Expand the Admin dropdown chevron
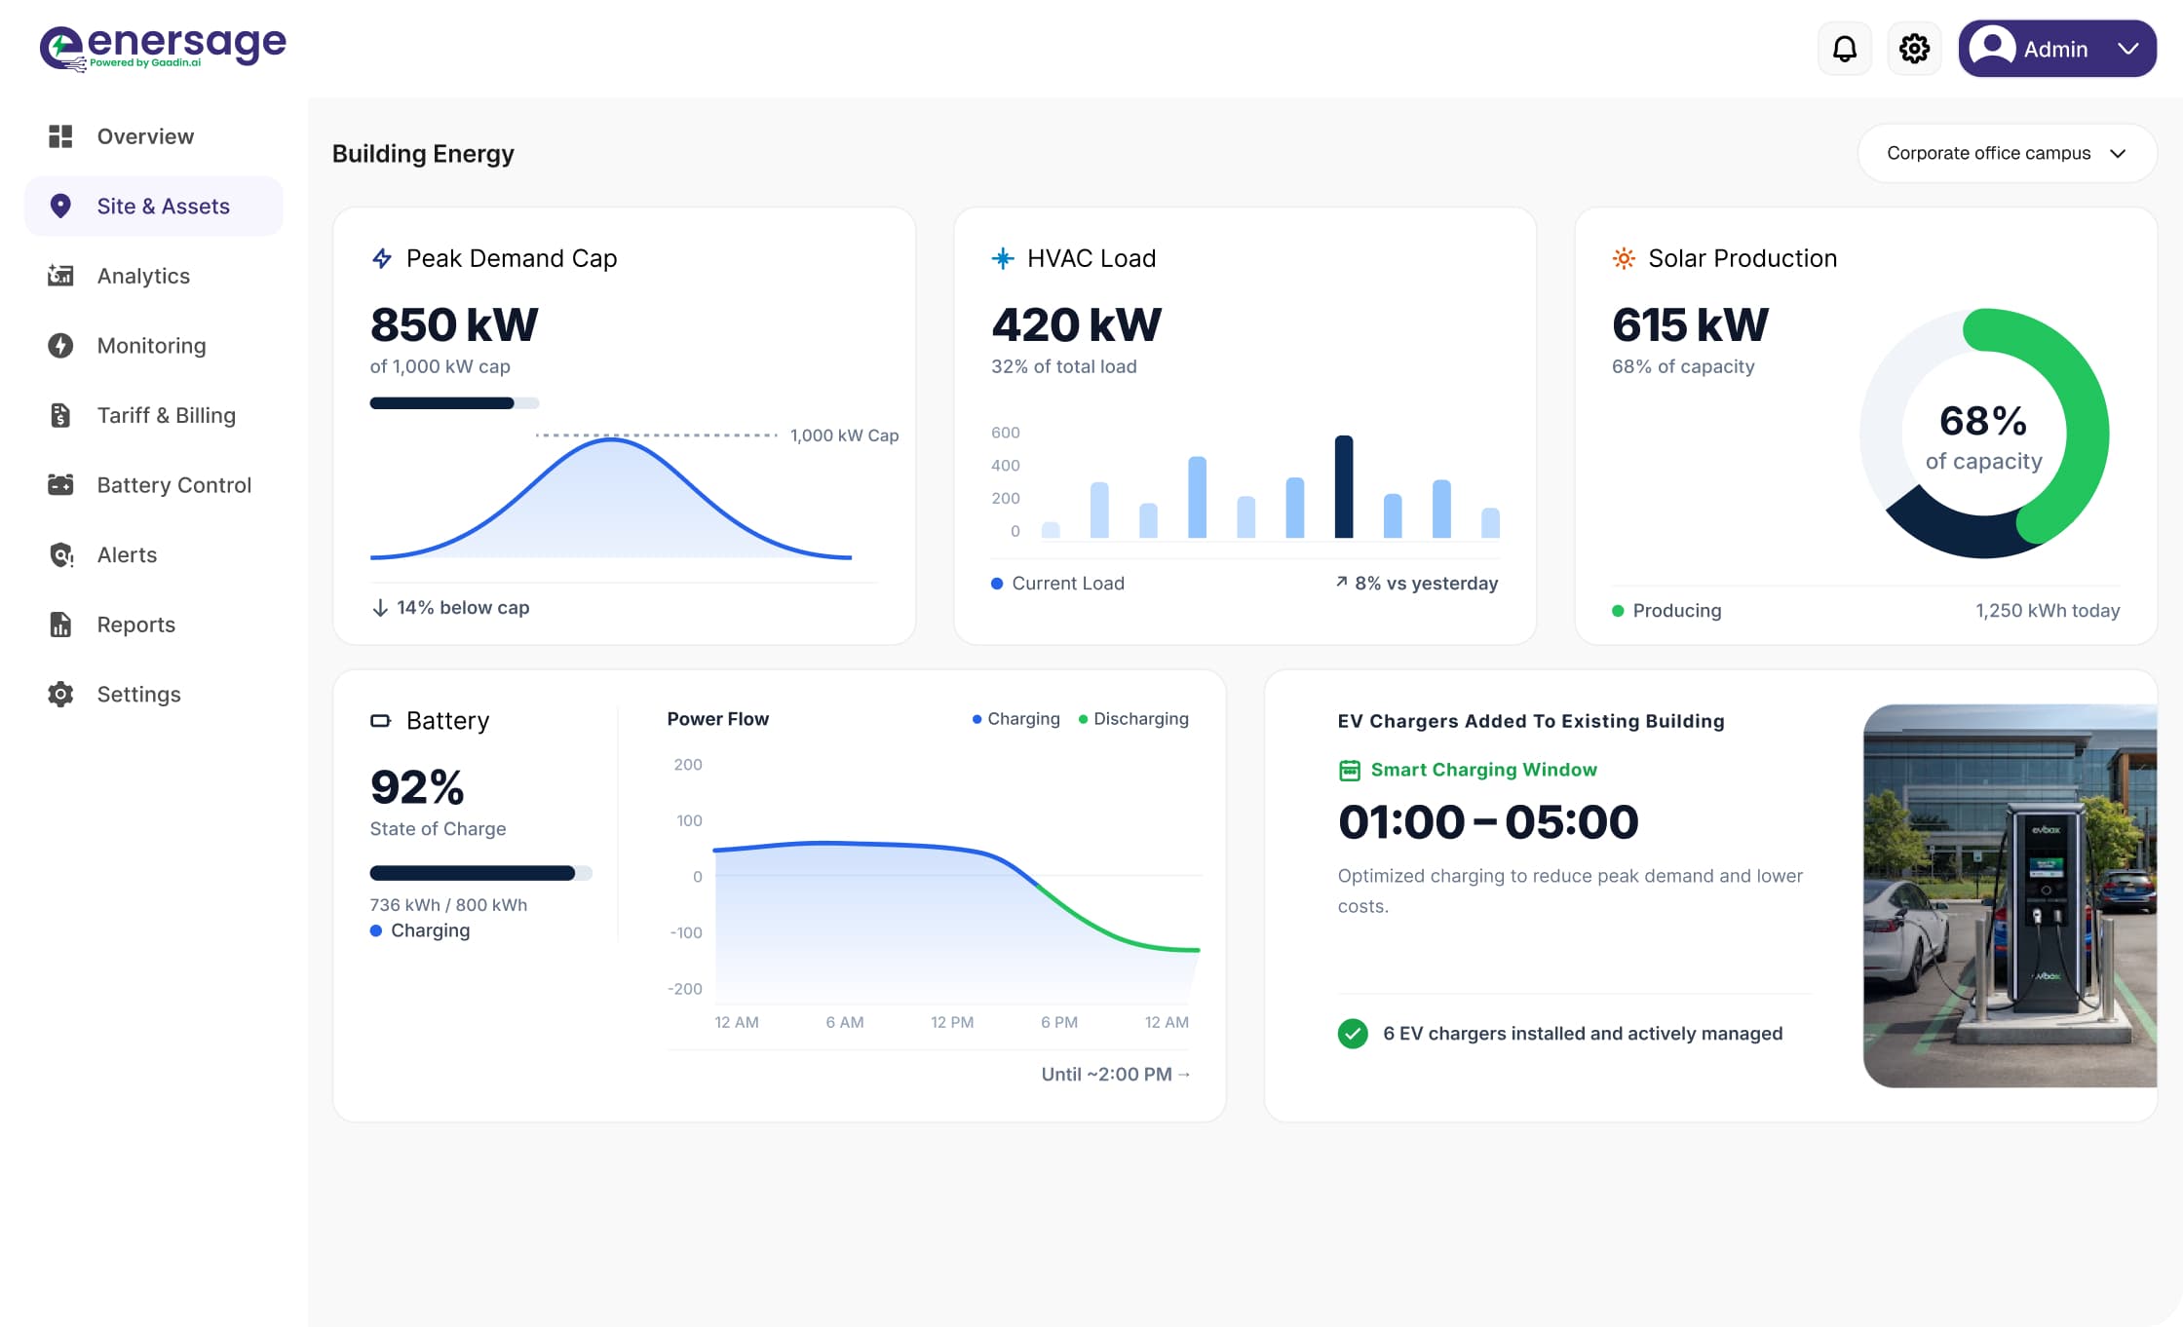This screenshot has width=2183, height=1327. (2128, 49)
